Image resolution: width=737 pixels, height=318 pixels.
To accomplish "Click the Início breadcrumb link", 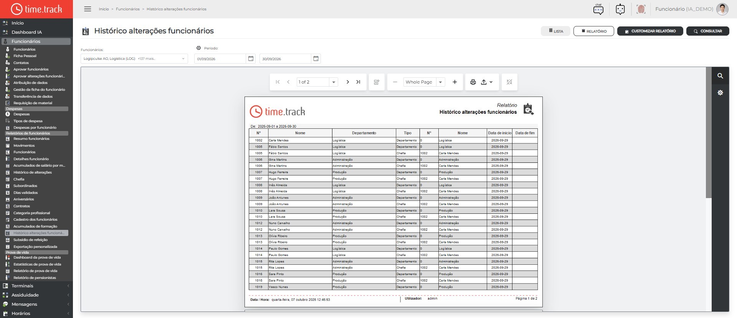I will click(104, 9).
